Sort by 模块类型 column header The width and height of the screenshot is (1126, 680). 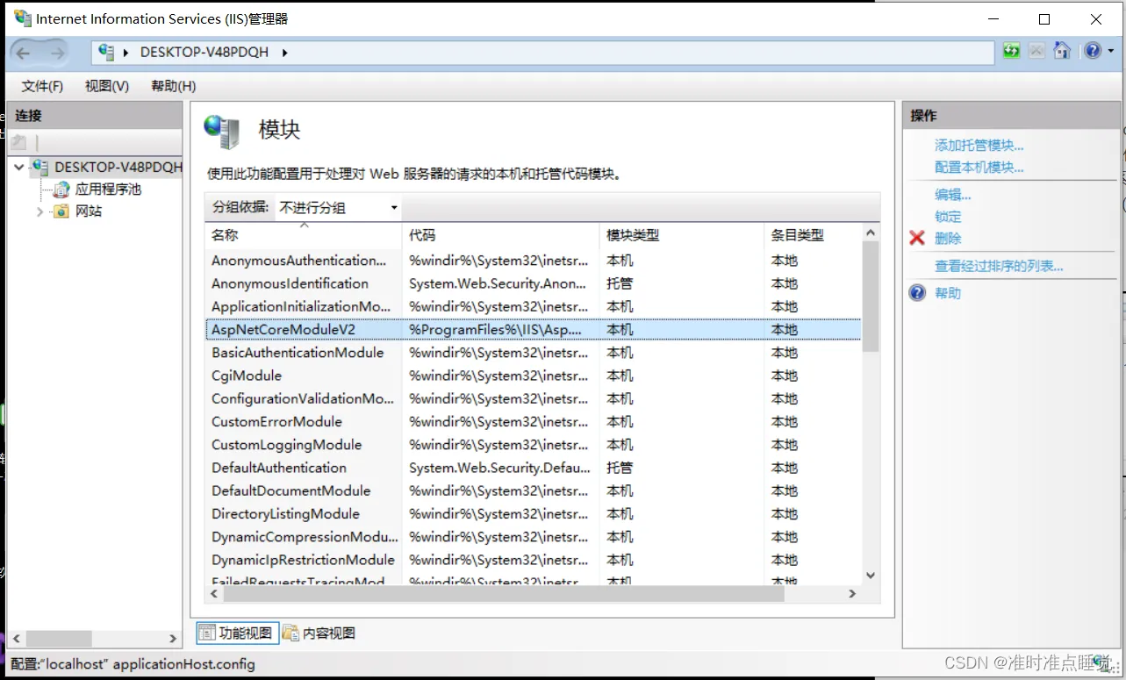point(682,235)
